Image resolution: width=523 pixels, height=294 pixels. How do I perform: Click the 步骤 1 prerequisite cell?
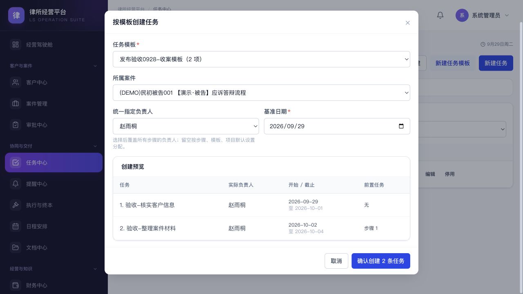click(x=371, y=228)
